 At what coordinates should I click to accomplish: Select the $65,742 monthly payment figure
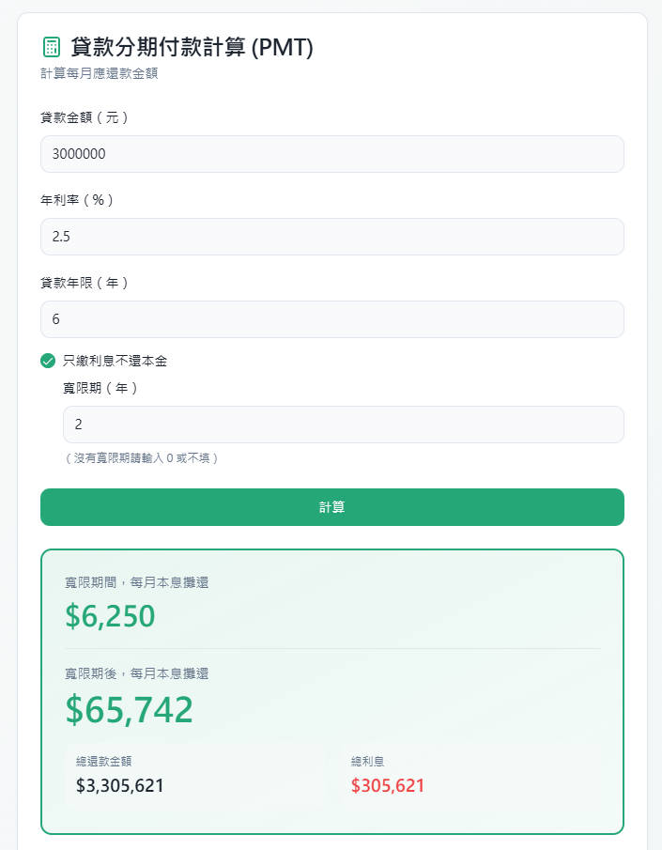(x=129, y=711)
